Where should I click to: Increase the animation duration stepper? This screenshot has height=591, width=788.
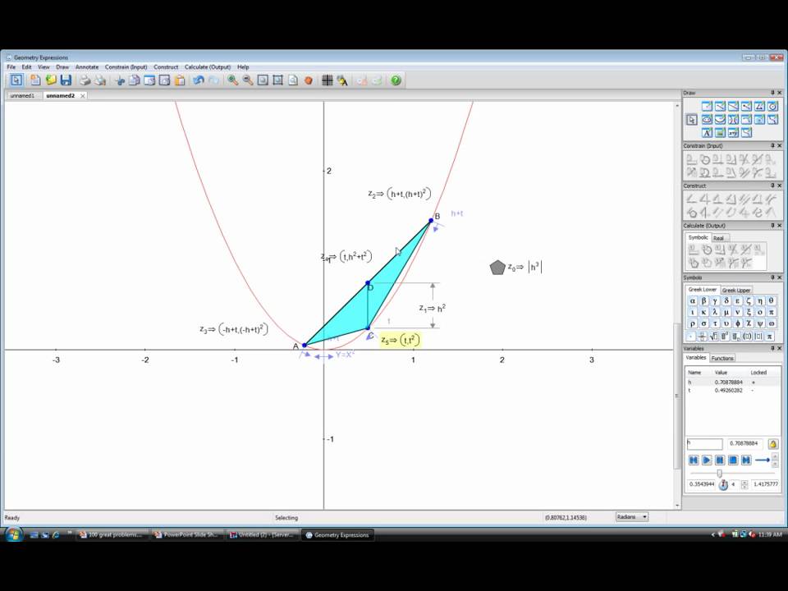(744, 482)
